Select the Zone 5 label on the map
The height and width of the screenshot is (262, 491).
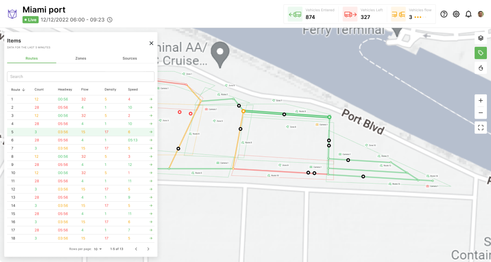point(218,121)
